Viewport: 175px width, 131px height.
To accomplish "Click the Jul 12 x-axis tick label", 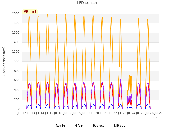I will (x=22, y=113).
